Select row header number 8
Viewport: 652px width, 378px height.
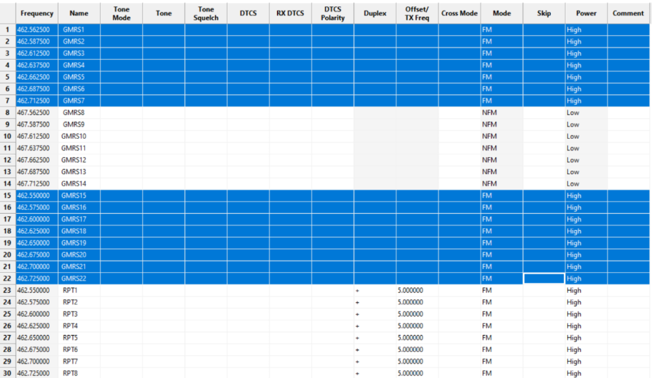pos(8,113)
